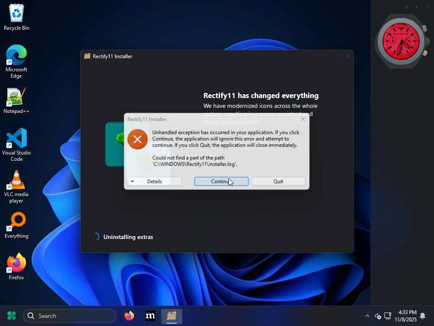Expand Details in the exception dialog
The width and height of the screenshot is (434, 326).
coord(154,181)
